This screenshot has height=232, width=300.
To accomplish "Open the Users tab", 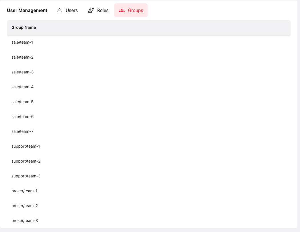I will (x=67, y=10).
